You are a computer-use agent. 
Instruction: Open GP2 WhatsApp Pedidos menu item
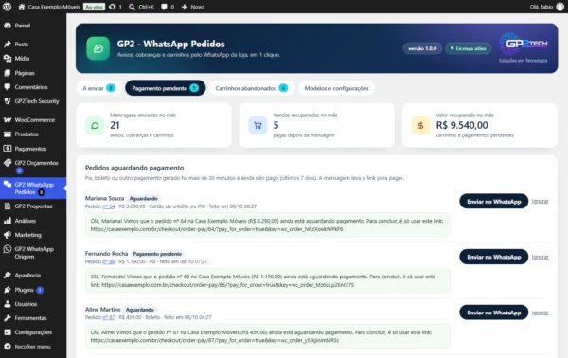pyautogui.click(x=33, y=188)
